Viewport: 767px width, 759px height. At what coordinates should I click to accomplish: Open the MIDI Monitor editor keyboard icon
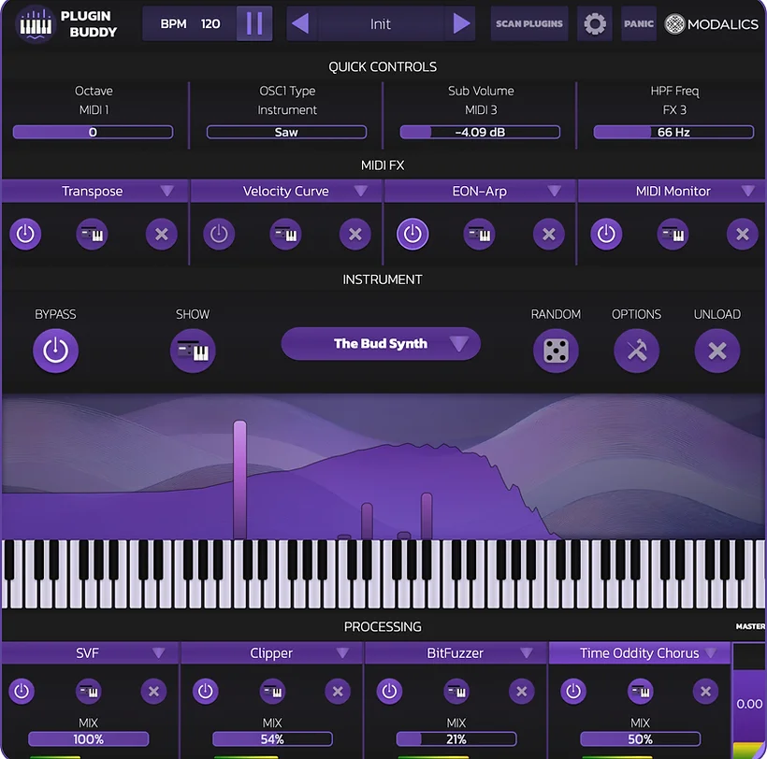pos(673,235)
